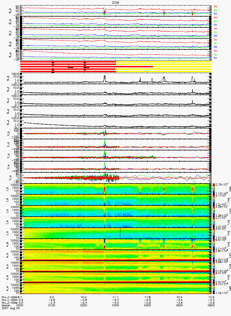The width and height of the screenshot is (231, 316).
Task: Click the green velocity peak in V_d panel
Action: [105, 143]
